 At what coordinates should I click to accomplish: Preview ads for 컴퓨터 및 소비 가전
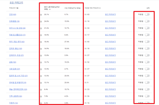click(110, 76)
